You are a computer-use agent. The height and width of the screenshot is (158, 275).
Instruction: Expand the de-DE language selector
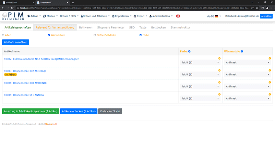click(214, 16)
